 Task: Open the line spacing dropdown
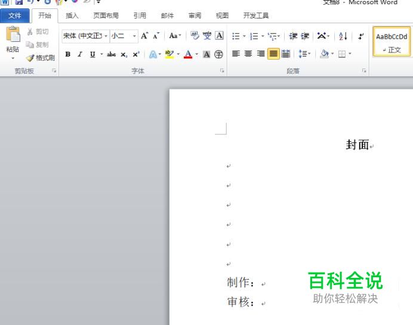(304, 54)
